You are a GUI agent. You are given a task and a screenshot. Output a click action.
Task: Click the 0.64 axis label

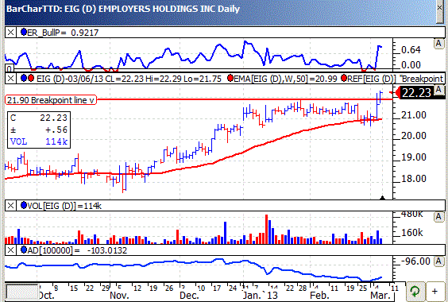pos(411,50)
